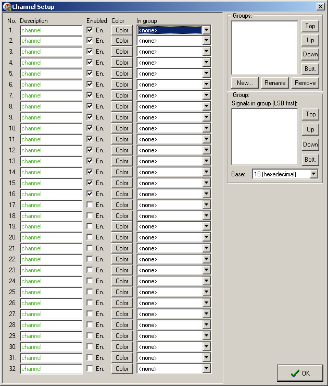
Task: Click Up in Signals in group panel
Action: pyautogui.click(x=310, y=129)
